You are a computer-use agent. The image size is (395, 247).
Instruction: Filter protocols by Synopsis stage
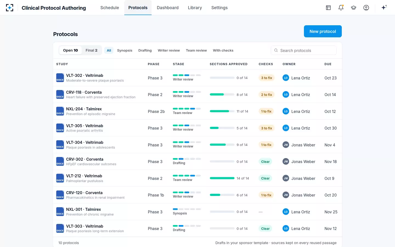tap(125, 50)
